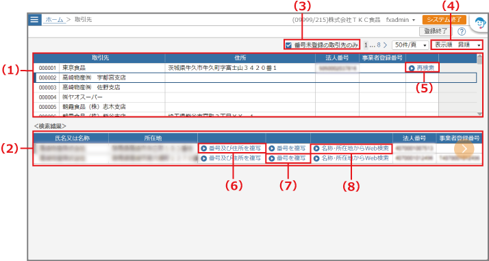The height and width of the screenshot is (261, 489).
Task: Open the hamburger menu icon
Action: [x=34, y=20]
